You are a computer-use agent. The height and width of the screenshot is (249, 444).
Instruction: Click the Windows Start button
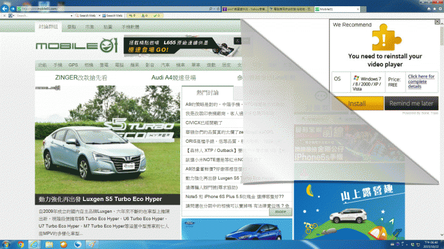6,244
